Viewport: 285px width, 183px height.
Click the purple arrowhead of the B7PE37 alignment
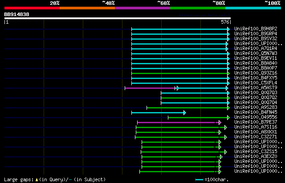pyautogui.click(x=220, y=123)
